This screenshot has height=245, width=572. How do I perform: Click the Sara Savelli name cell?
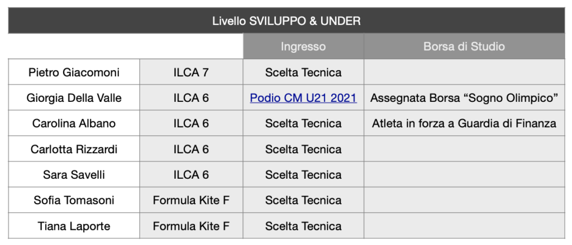click(74, 175)
